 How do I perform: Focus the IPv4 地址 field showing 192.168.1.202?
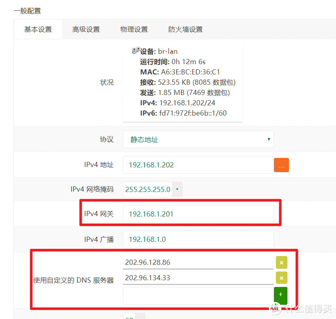click(x=198, y=165)
